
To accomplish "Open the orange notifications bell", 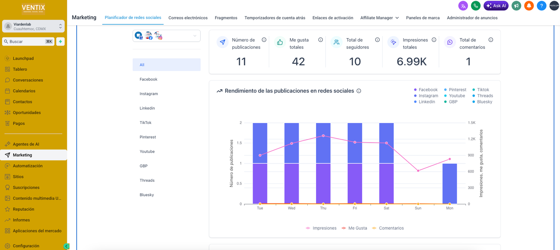I will [529, 6].
